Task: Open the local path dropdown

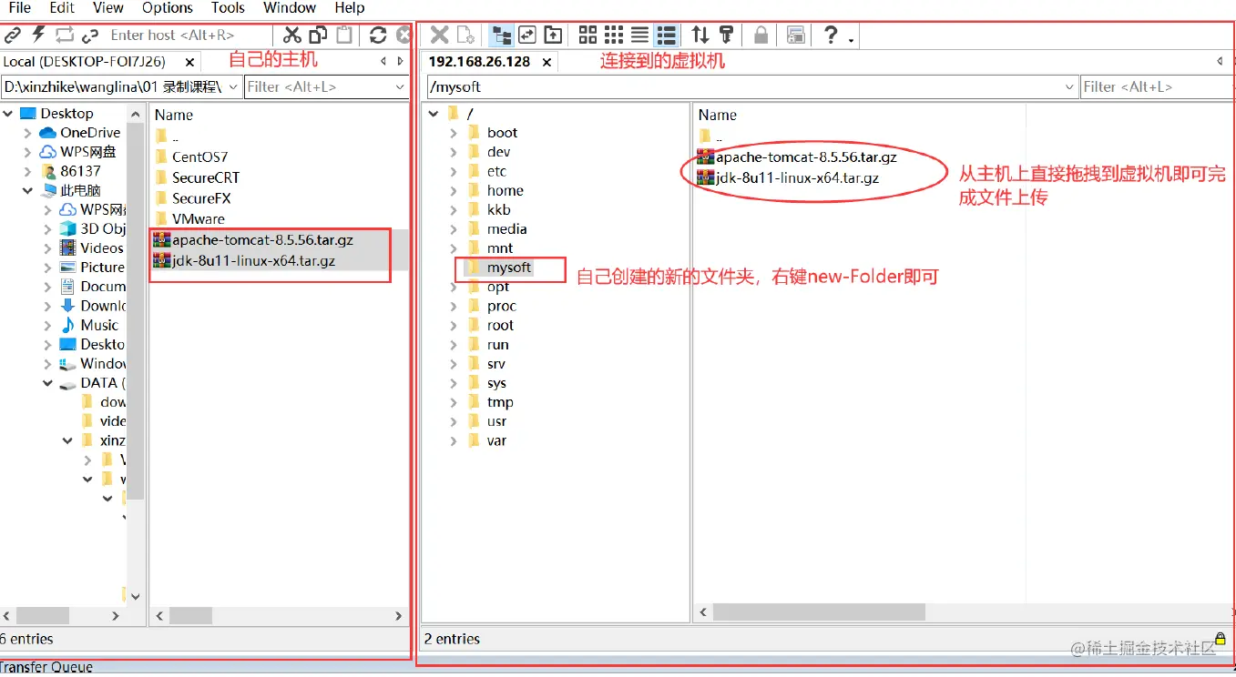Action: [x=231, y=86]
